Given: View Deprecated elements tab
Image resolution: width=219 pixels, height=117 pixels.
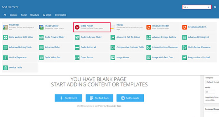Looking at the screenshot, I should pyautogui.click(x=61, y=15).
